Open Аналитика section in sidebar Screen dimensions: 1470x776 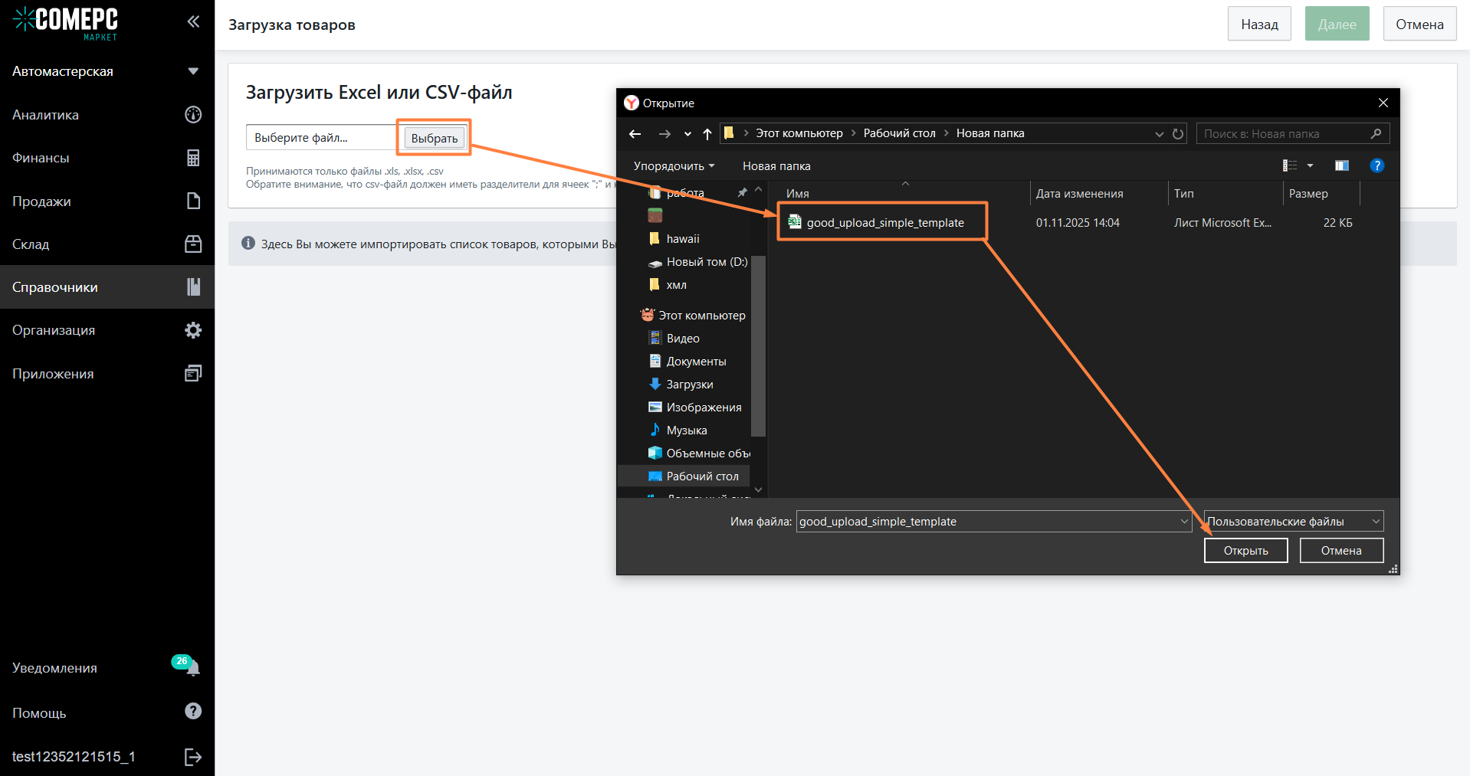pyautogui.click(x=107, y=115)
